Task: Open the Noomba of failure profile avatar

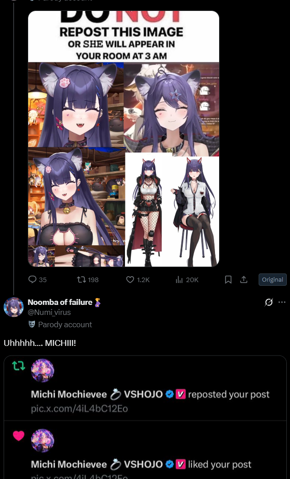Action: [13, 307]
